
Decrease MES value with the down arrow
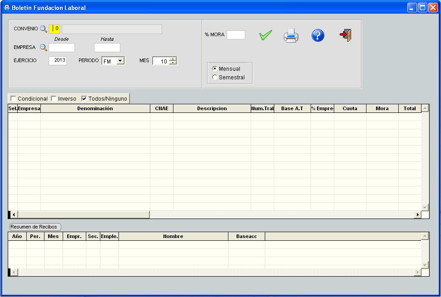tap(173, 63)
